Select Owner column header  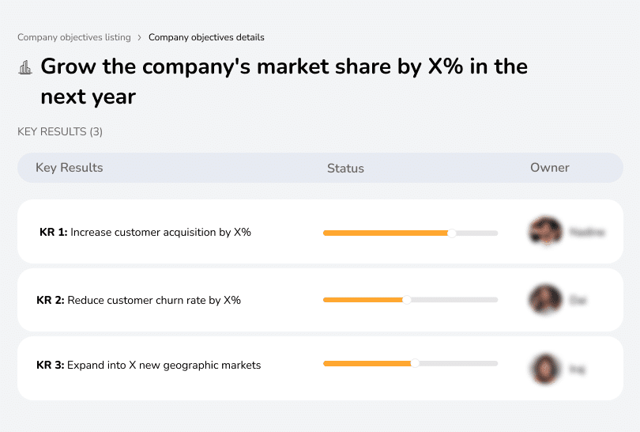pos(550,168)
